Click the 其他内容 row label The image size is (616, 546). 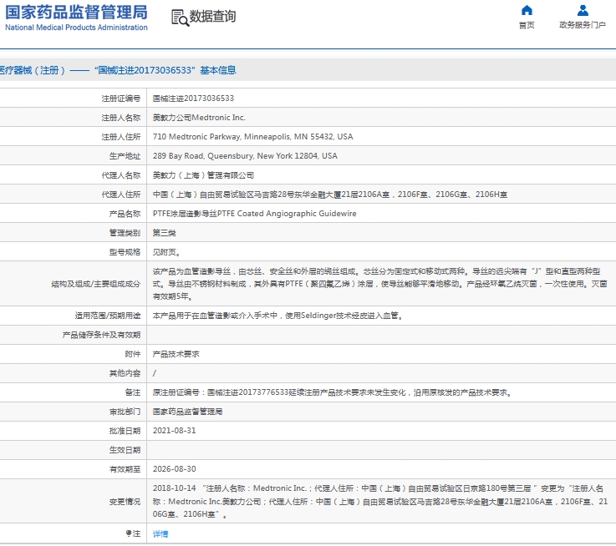click(x=125, y=373)
